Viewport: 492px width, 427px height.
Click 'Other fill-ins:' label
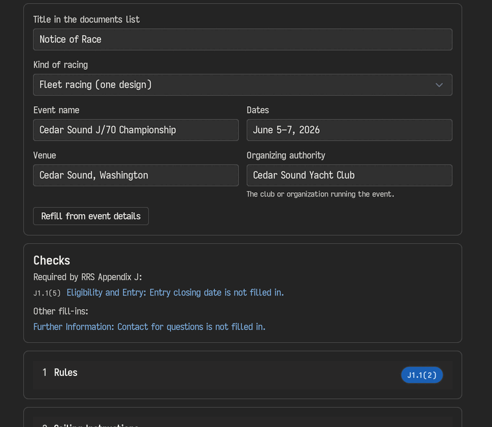pyautogui.click(x=61, y=311)
